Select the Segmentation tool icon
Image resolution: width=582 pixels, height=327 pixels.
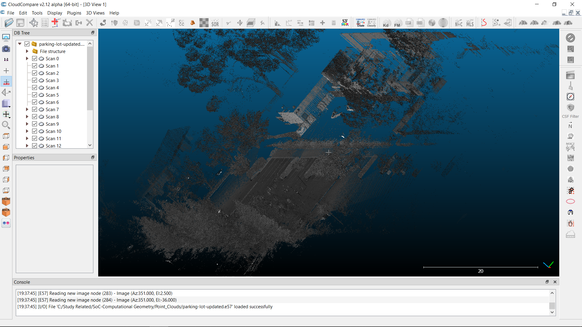point(228,23)
